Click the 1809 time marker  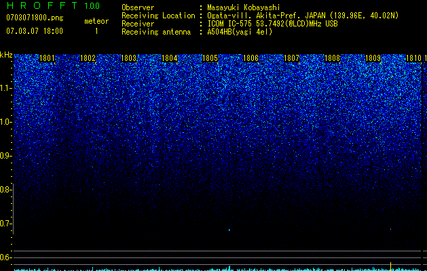point(373,58)
